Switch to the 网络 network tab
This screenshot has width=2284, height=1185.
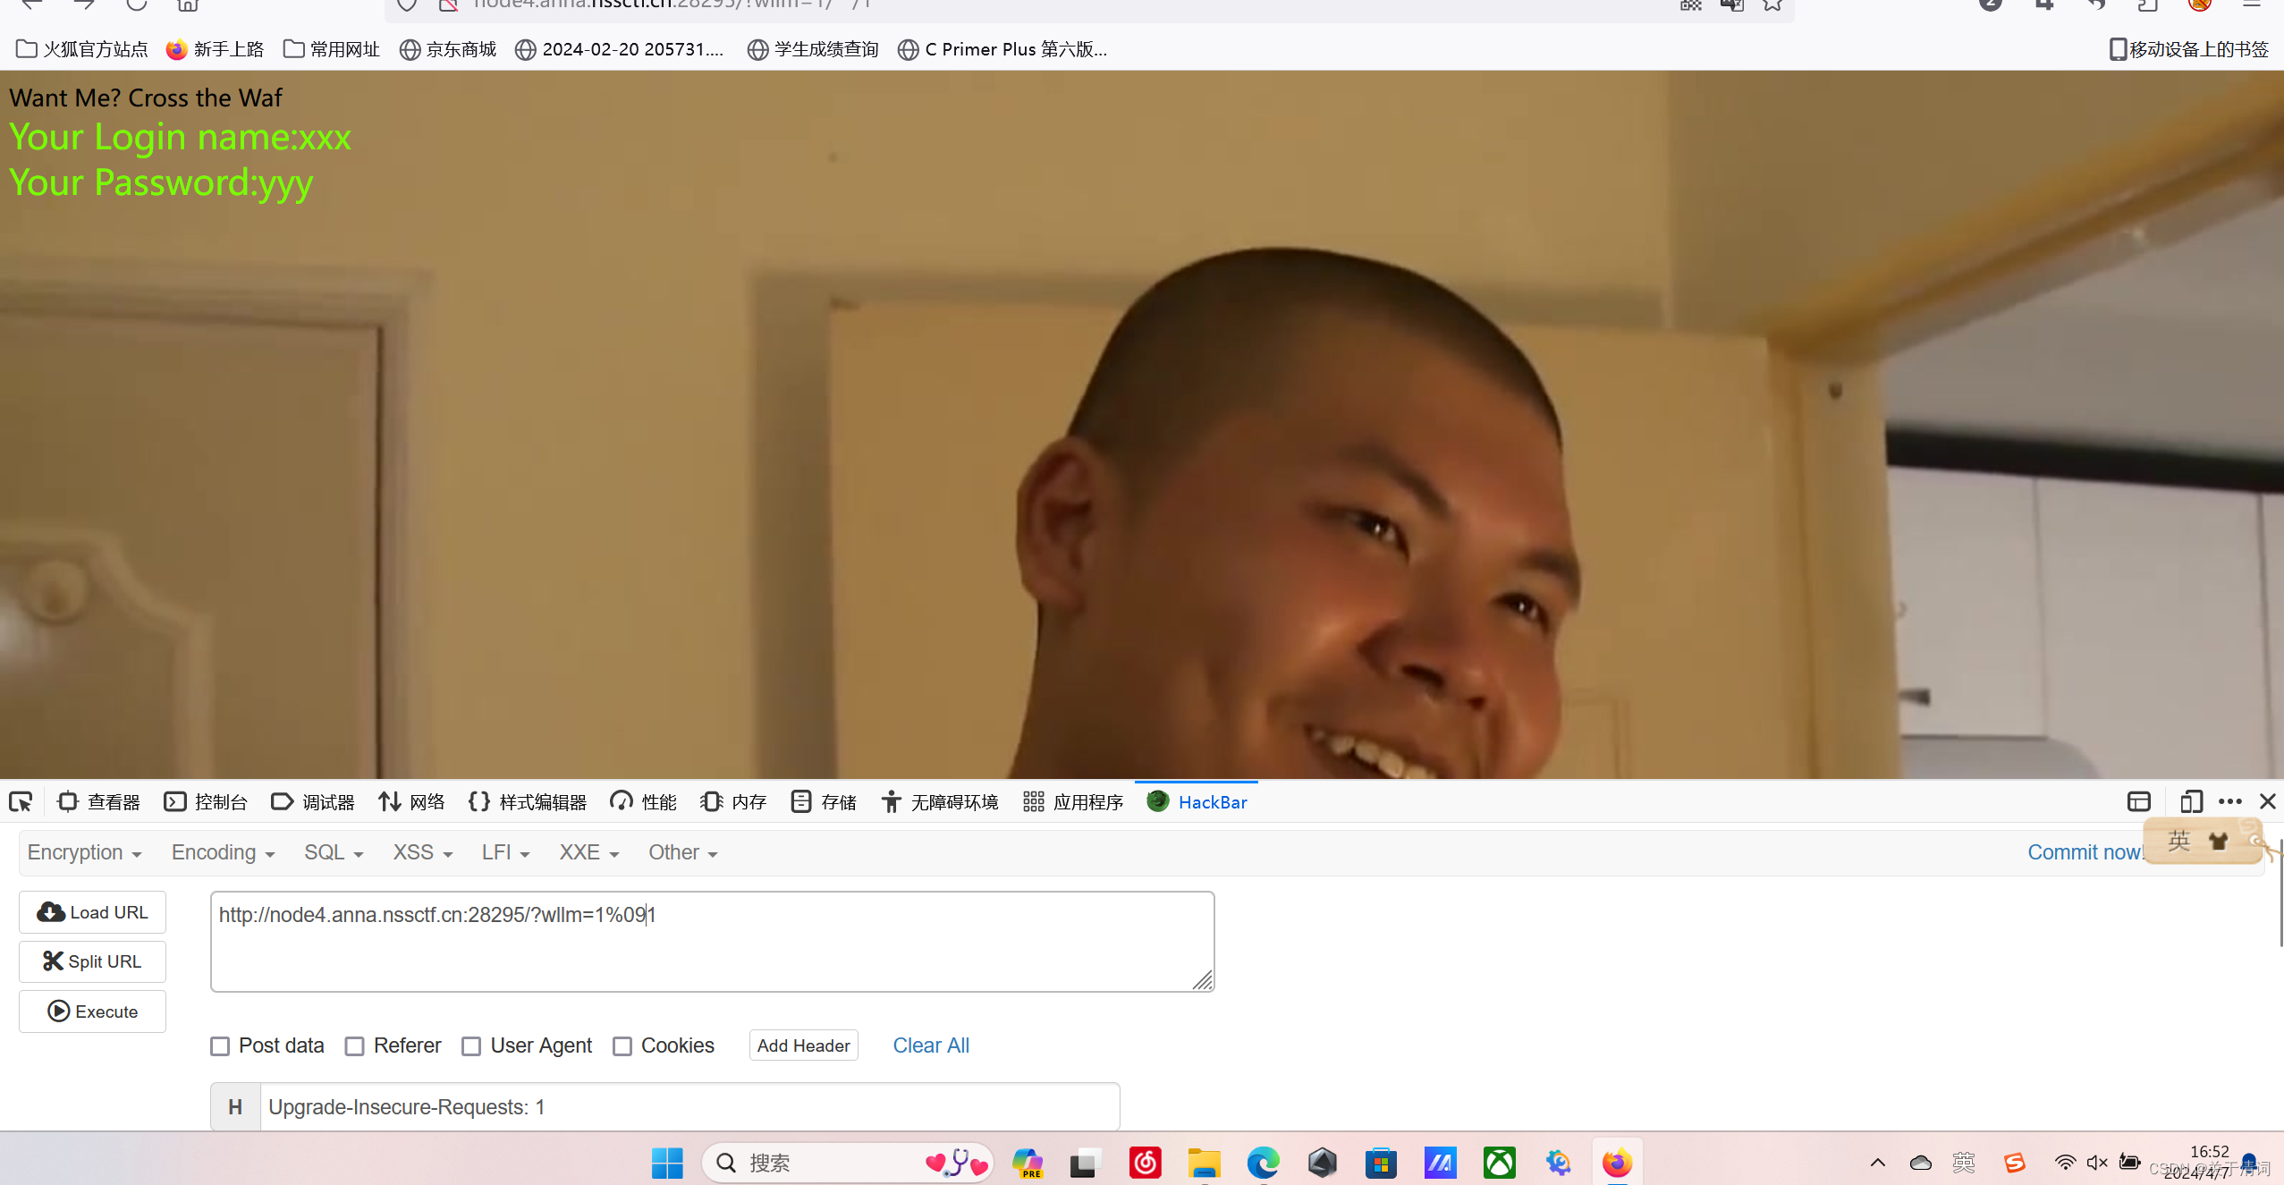[x=411, y=801]
